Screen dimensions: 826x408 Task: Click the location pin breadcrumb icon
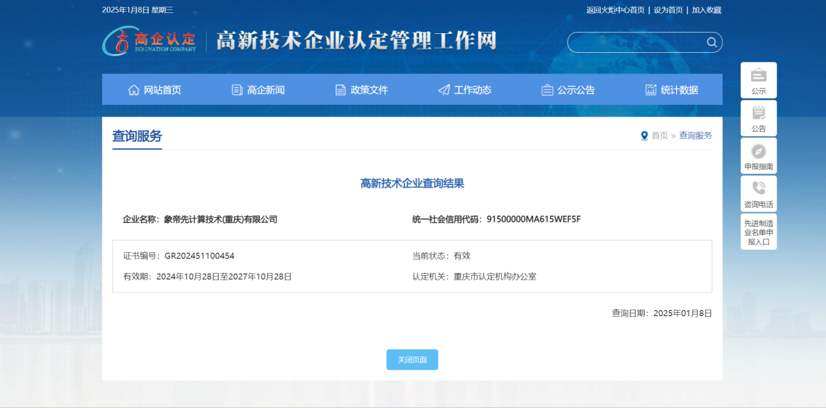coord(644,136)
